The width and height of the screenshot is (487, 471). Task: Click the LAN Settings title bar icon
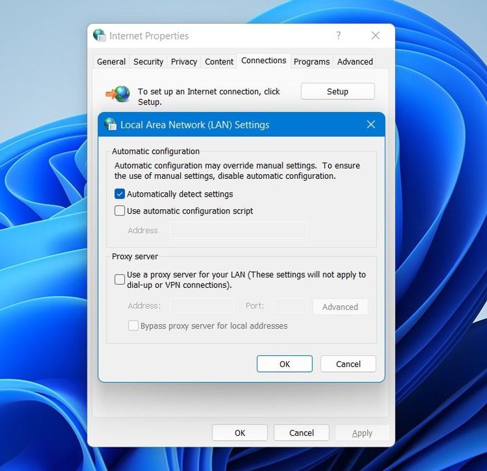pos(110,125)
